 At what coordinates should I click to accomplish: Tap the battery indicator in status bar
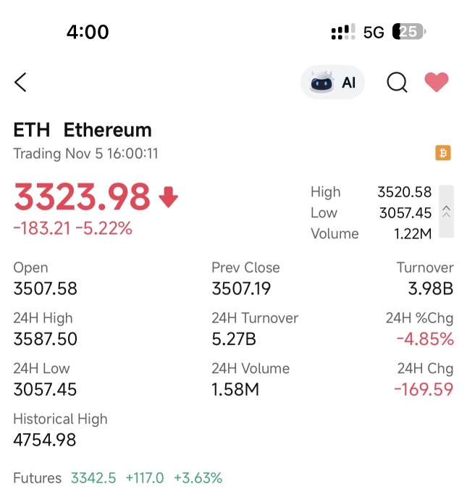pyautogui.click(x=408, y=32)
